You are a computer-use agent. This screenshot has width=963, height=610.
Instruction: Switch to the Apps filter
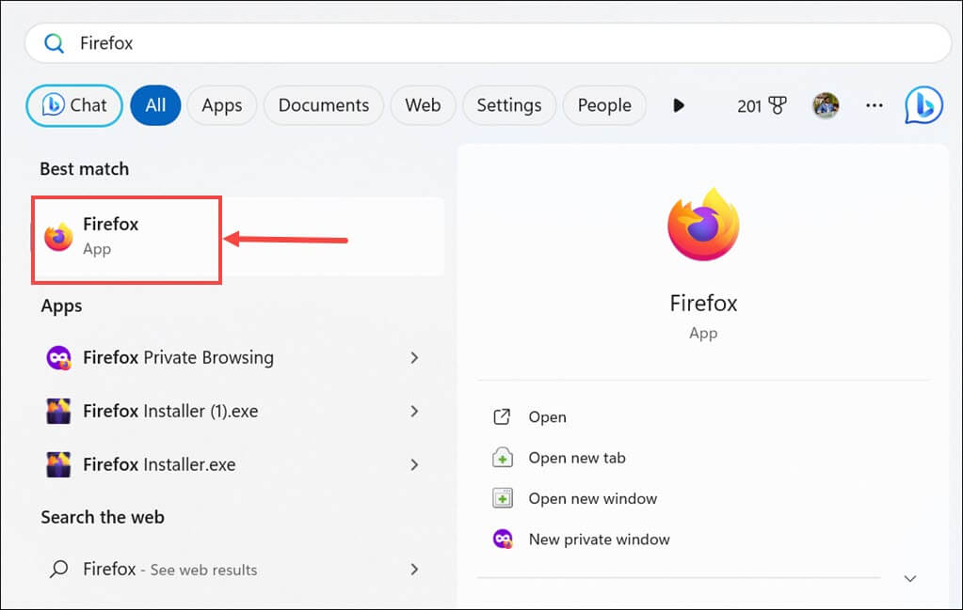tap(222, 105)
